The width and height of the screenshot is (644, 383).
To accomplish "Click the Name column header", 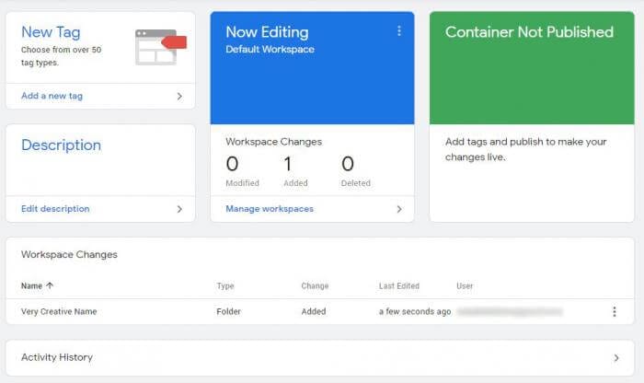I will [x=31, y=285].
